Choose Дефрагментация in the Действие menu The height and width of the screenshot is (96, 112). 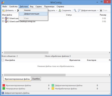coord(33,14)
